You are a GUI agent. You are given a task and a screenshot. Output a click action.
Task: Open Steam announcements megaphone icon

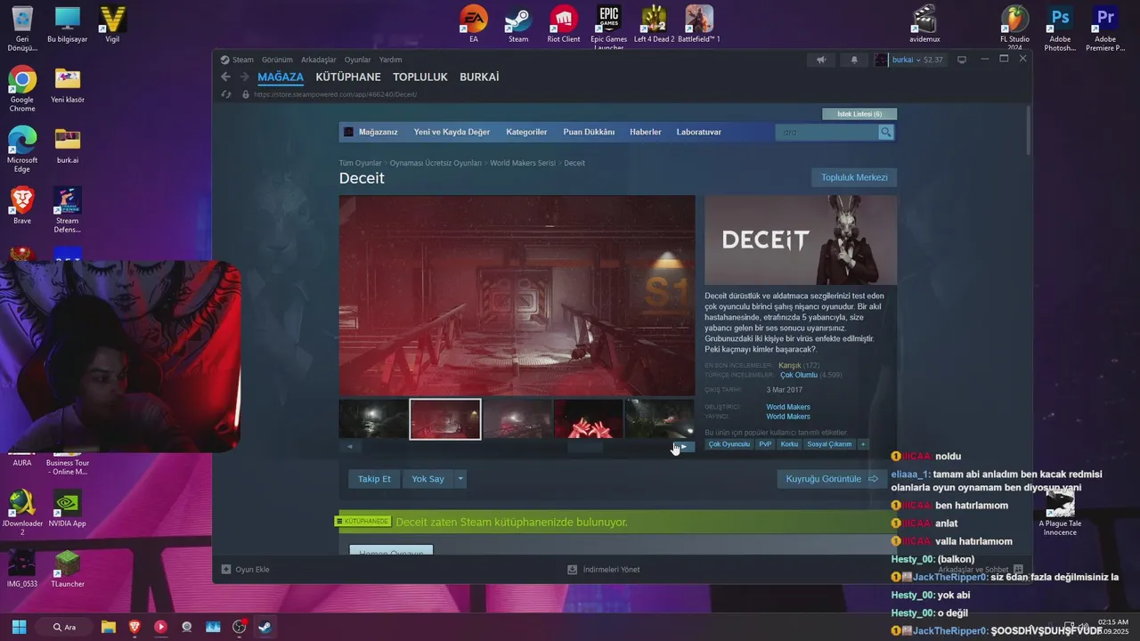(x=821, y=60)
